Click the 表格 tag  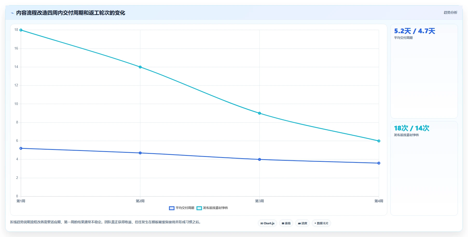click(286, 223)
